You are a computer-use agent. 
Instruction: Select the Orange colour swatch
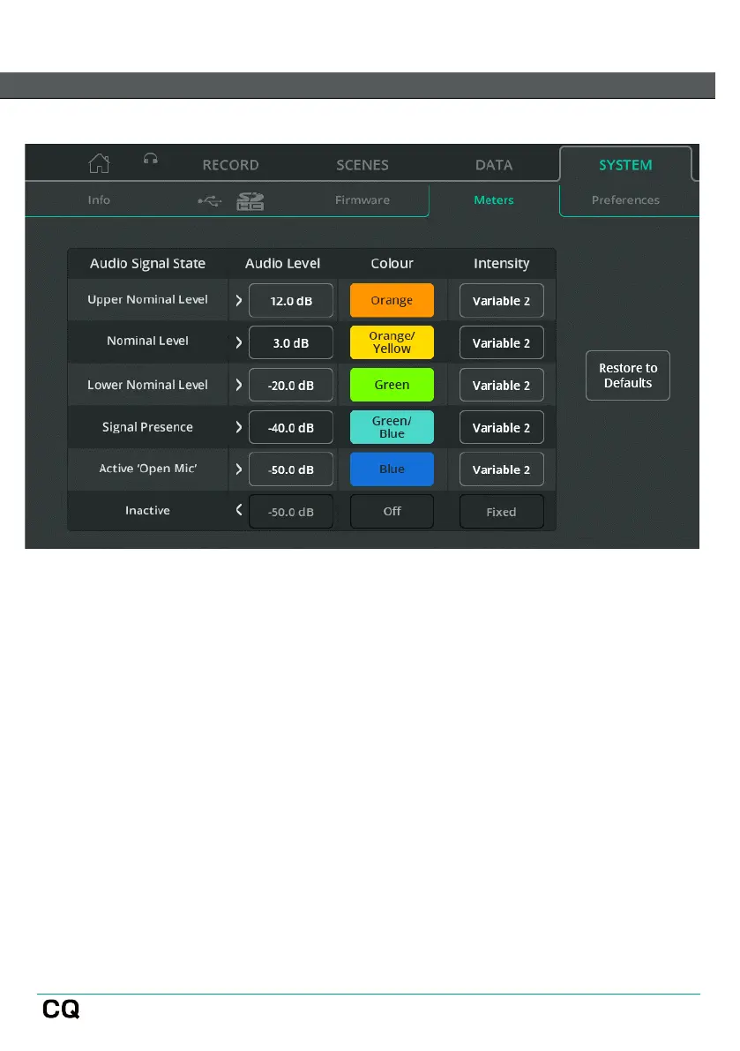pos(392,300)
